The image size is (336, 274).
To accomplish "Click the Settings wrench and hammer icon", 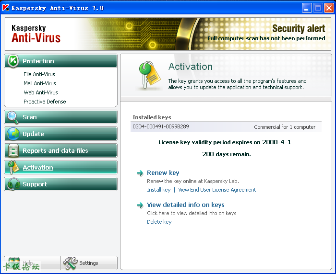I will pos(70,263).
